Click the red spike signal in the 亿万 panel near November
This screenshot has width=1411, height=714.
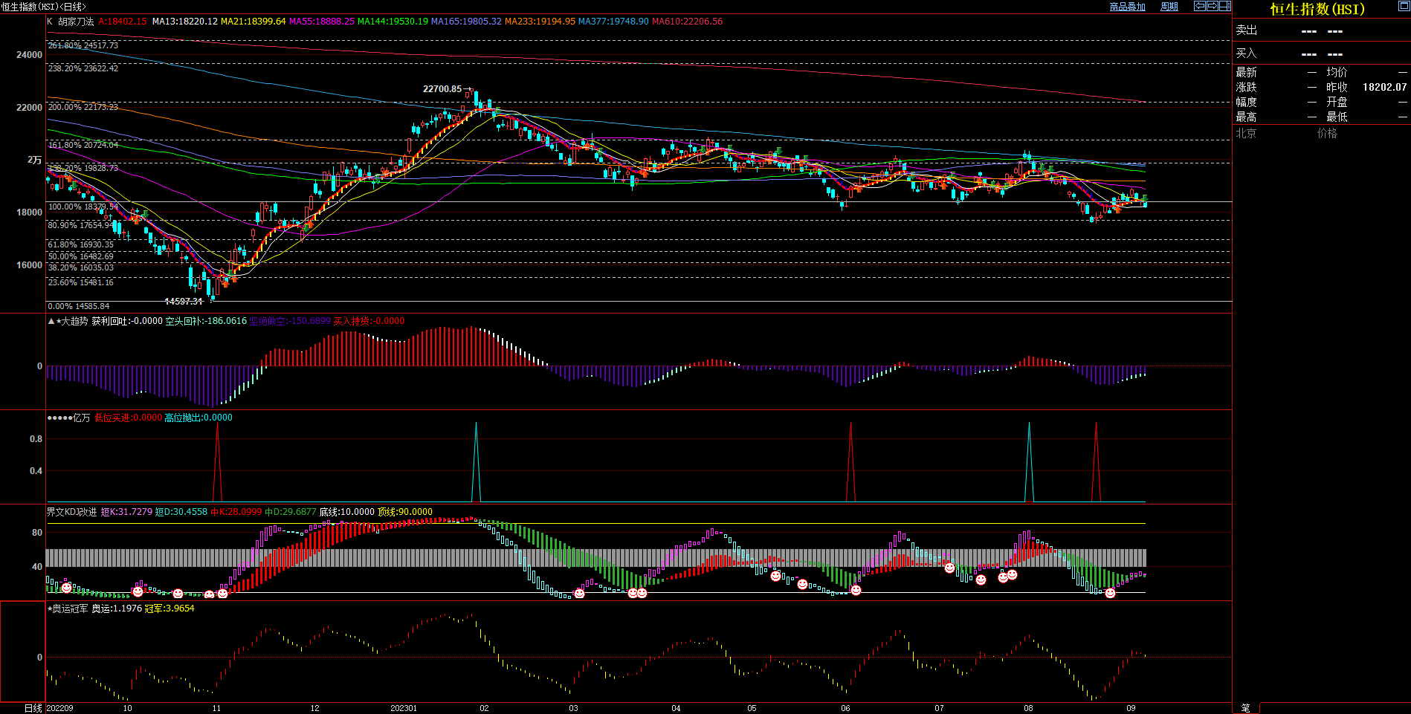click(217, 461)
